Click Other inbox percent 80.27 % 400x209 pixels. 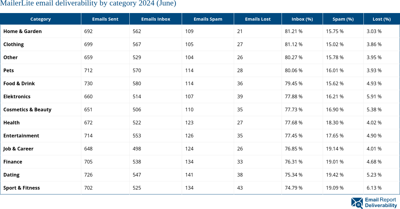coord(294,57)
